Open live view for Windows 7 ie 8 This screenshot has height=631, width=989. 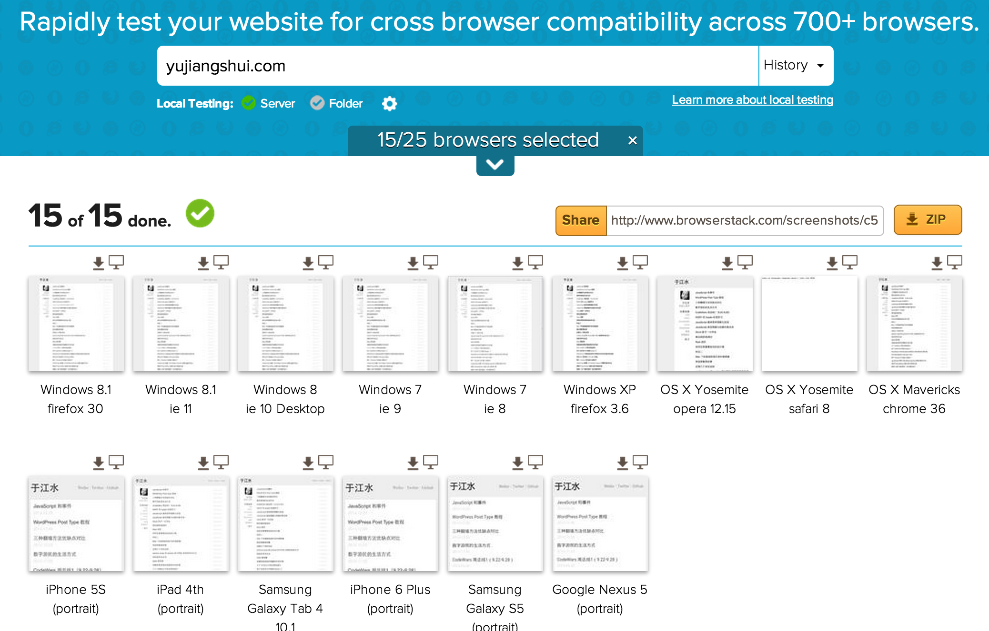pyautogui.click(x=535, y=262)
